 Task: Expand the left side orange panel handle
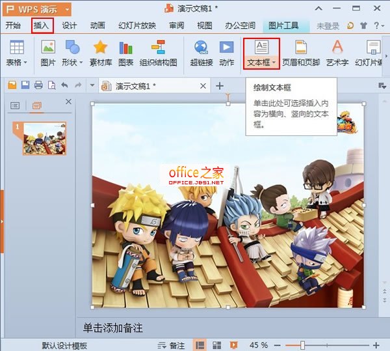pos(2,221)
